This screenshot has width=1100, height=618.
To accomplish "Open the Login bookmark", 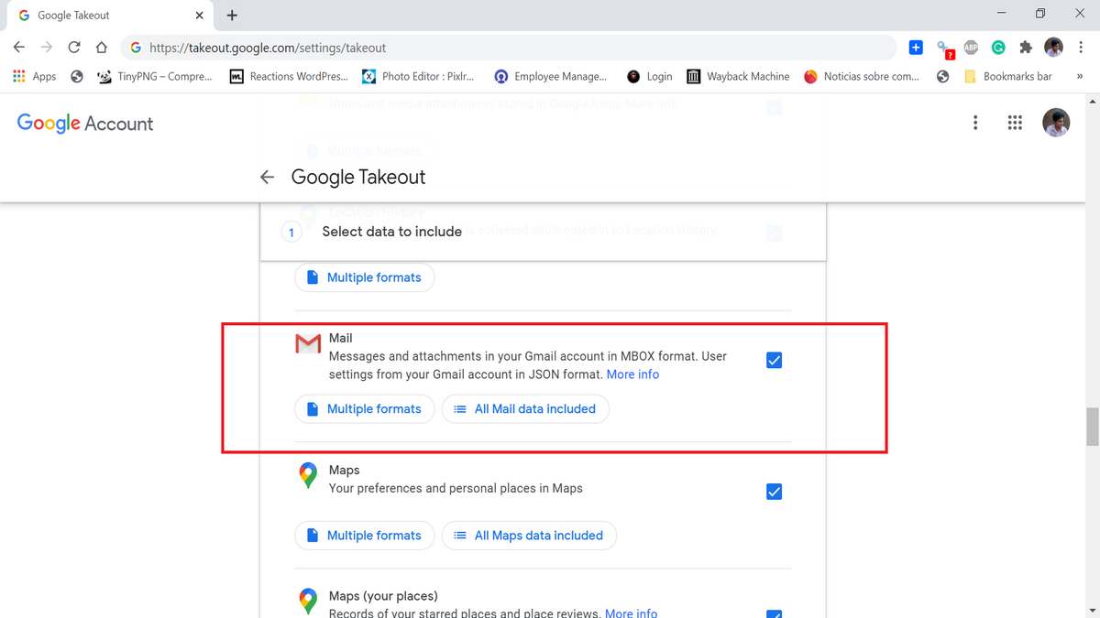I will [650, 77].
